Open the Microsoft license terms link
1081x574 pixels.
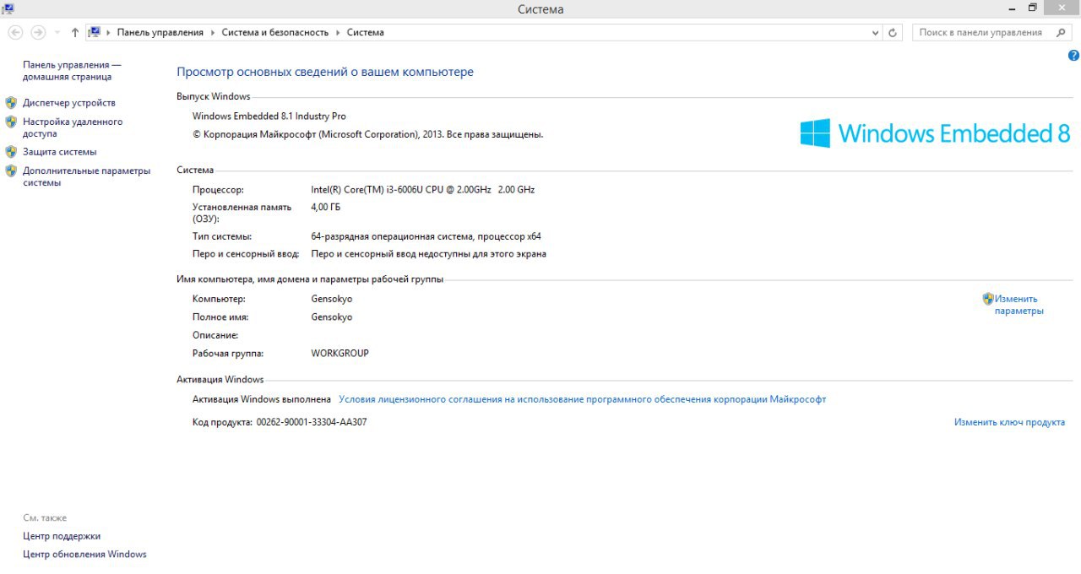tap(582, 399)
